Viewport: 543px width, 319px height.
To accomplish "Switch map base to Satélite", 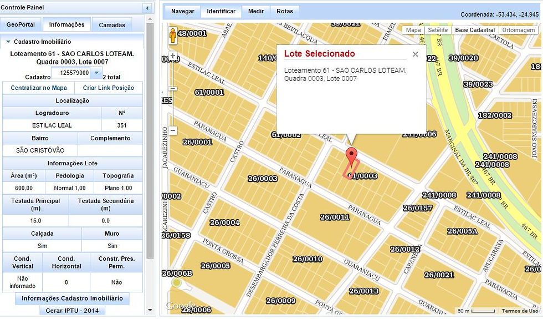I will point(438,30).
